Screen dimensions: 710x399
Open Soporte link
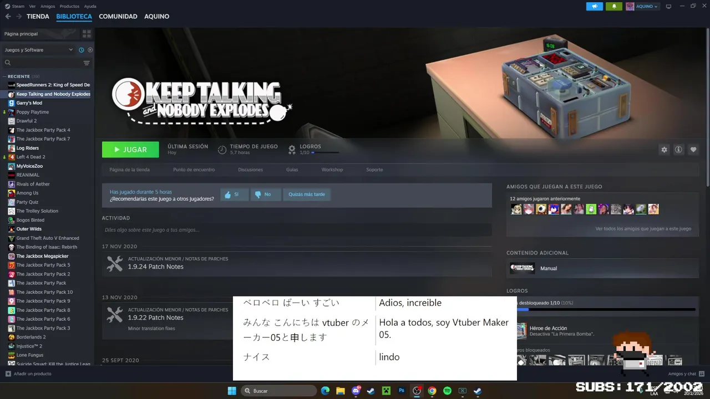[374, 170]
